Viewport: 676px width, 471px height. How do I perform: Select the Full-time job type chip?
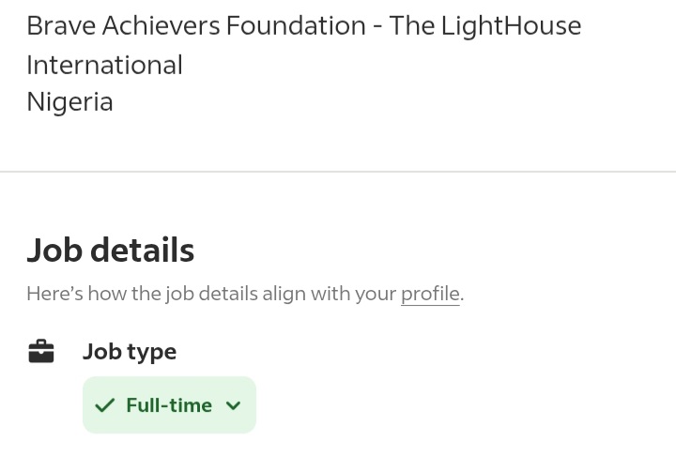(169, 405)
